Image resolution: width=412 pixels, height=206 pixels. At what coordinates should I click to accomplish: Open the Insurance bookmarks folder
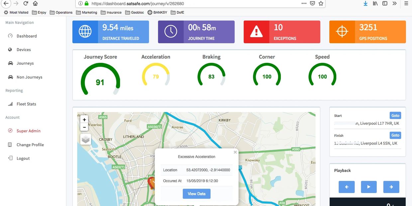(111, 12)
